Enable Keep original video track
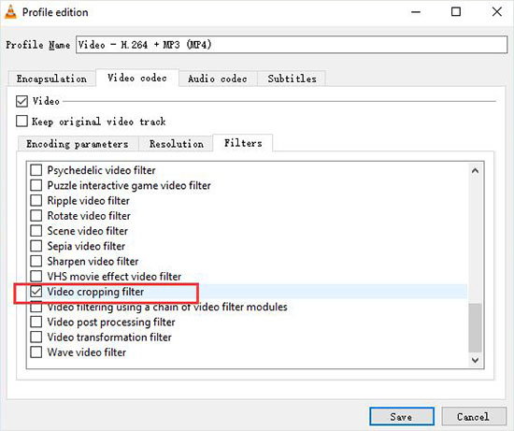Screen dimensions: 514x431 (21, 121)
